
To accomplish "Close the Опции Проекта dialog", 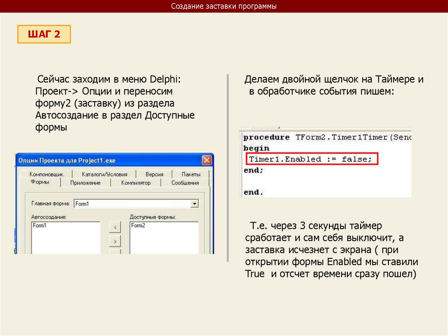I will 207,160.
